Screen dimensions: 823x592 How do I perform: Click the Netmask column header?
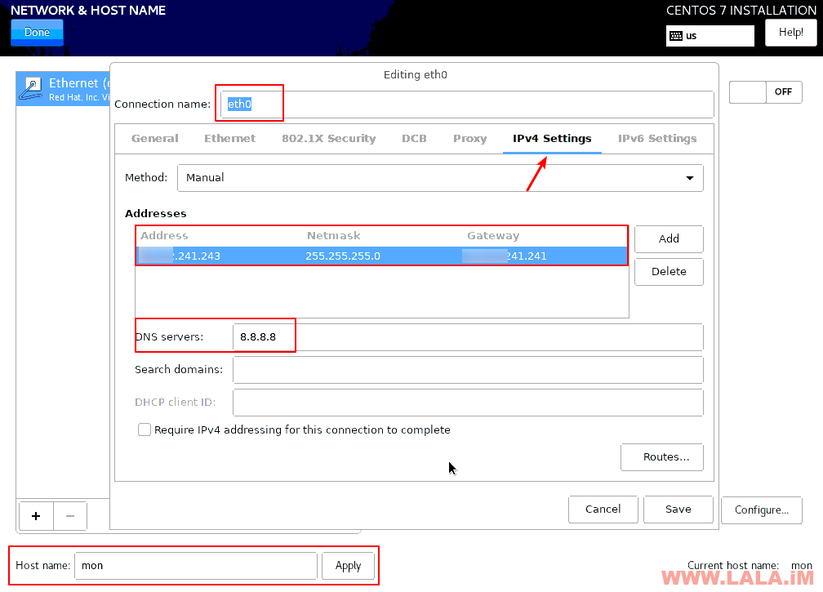(333, 236)
